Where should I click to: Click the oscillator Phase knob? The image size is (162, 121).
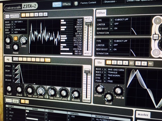[x=16, y=47]
